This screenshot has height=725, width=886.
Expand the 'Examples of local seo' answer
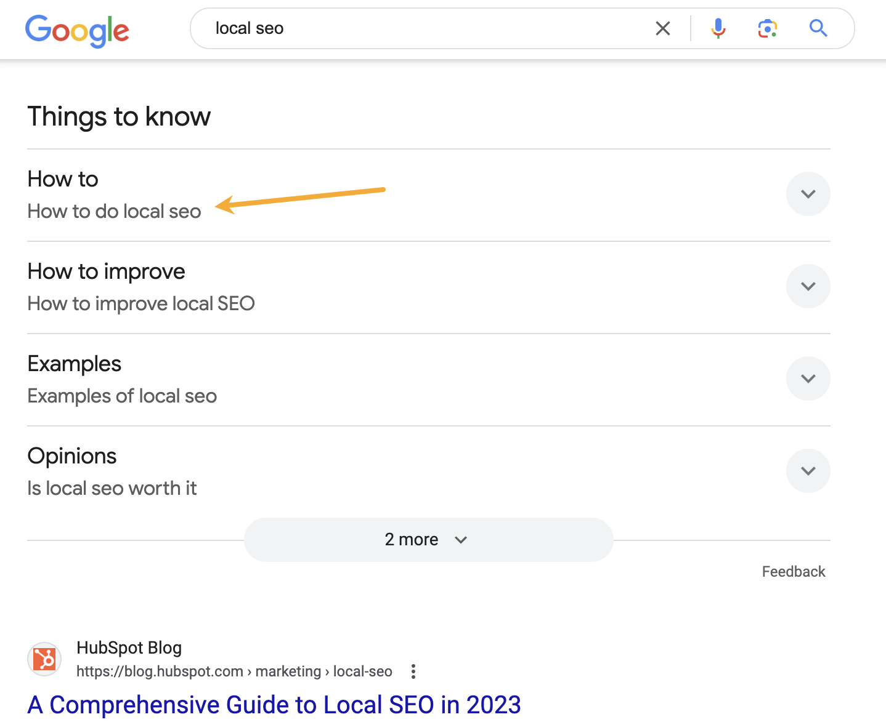[x=808, y=379]
